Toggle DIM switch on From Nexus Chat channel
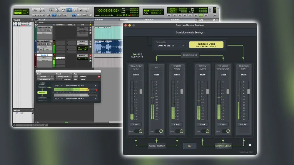The image size is (294, 165). pos(138,131)
